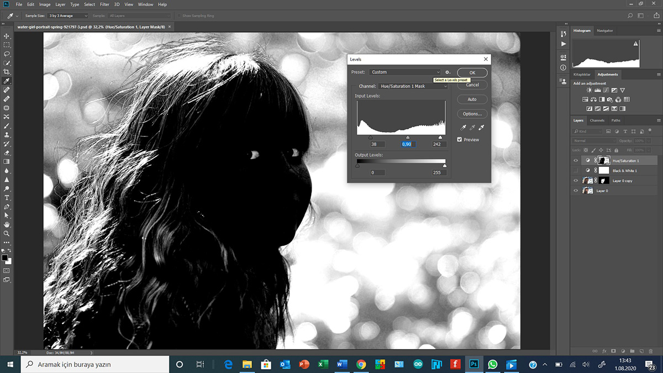Select the Zoom tool in the toolbar
663x373 pixels.
(x=7, y=233)
